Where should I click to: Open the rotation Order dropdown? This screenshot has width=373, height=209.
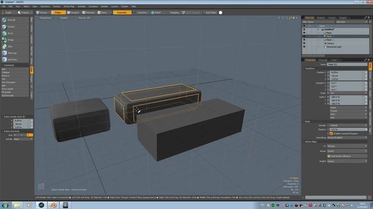click(x=347, y=93)
